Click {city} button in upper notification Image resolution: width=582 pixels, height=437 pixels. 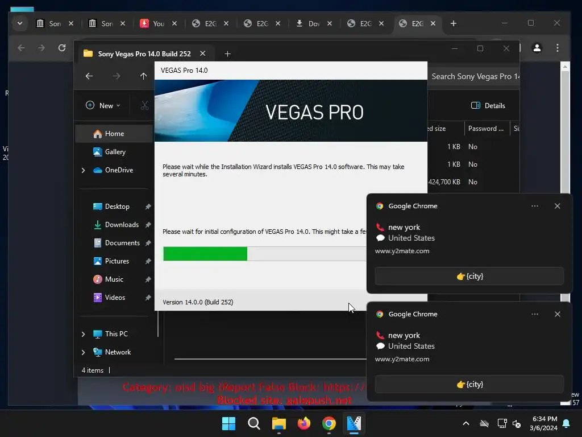[x=469, y=276]
